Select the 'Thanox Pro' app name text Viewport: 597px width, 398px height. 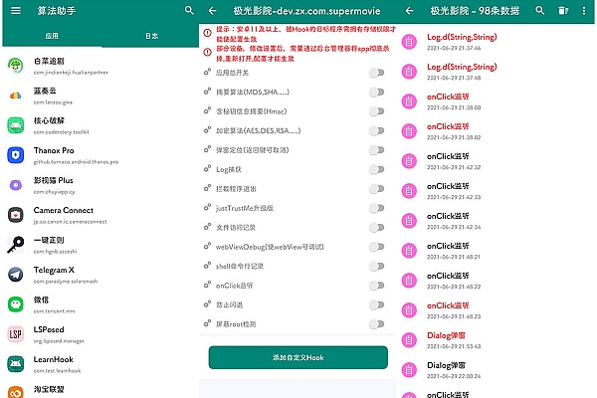click(54, 150)
